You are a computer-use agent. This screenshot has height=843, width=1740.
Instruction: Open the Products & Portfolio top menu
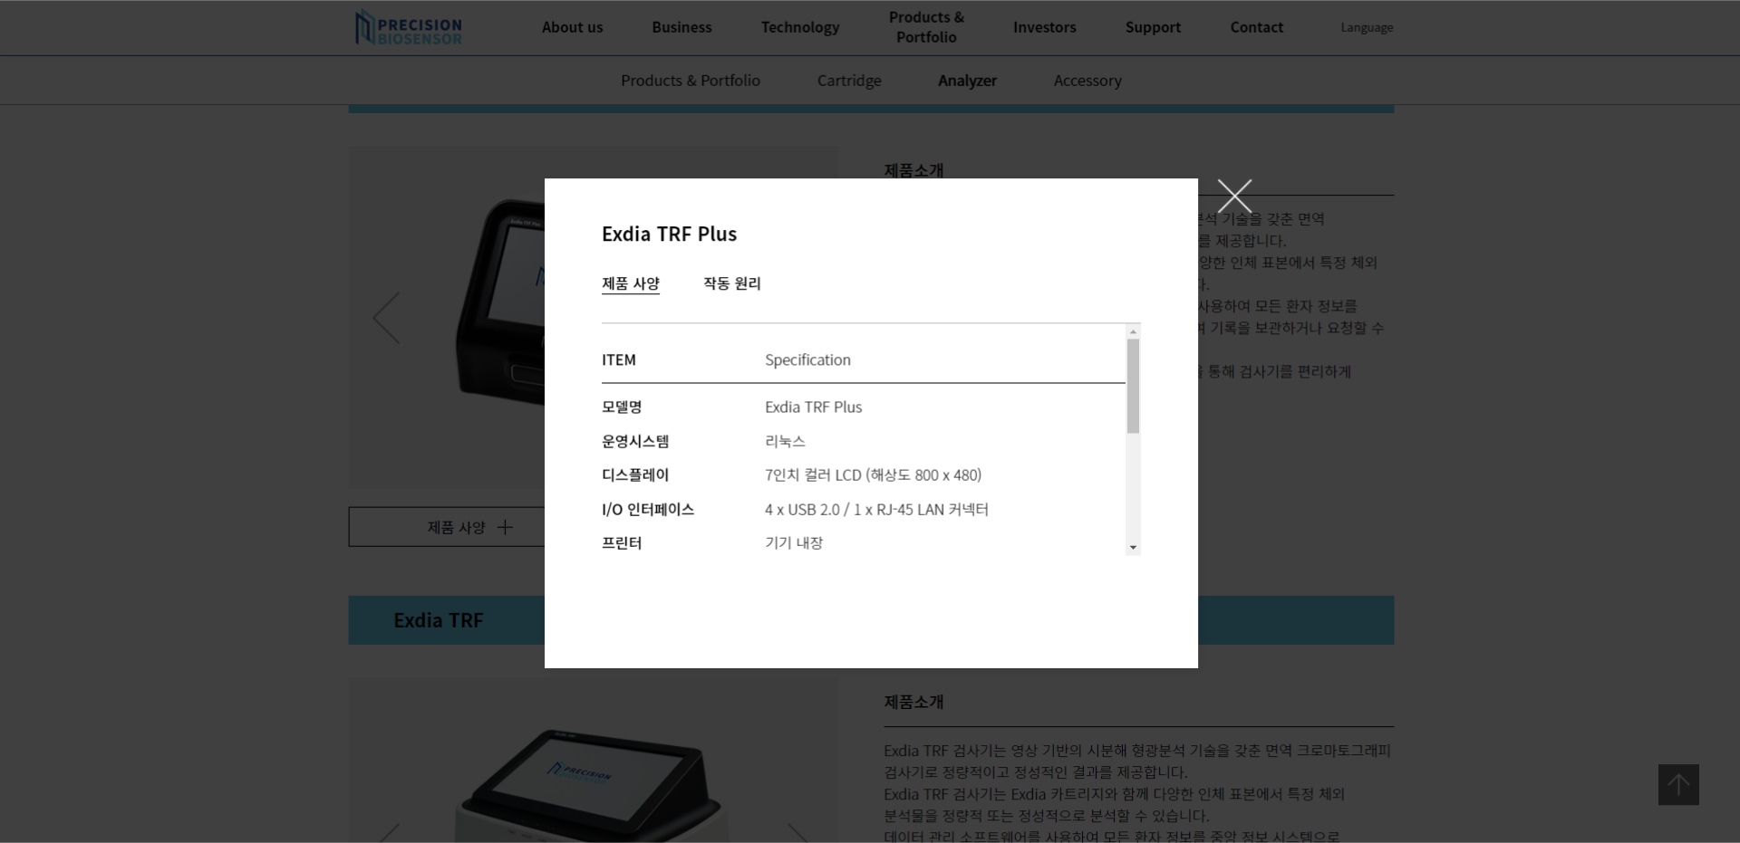click(926, 27)
